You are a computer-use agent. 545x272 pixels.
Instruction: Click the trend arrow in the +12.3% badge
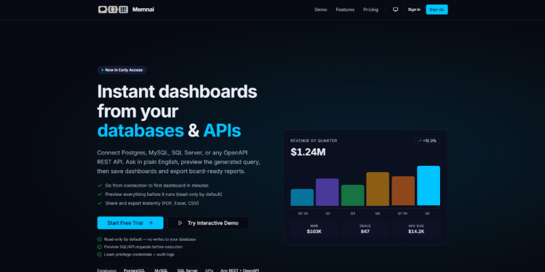pyautogui.click(x=420, y=141)
